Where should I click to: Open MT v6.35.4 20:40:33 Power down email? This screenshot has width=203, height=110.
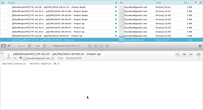(50, 19)
